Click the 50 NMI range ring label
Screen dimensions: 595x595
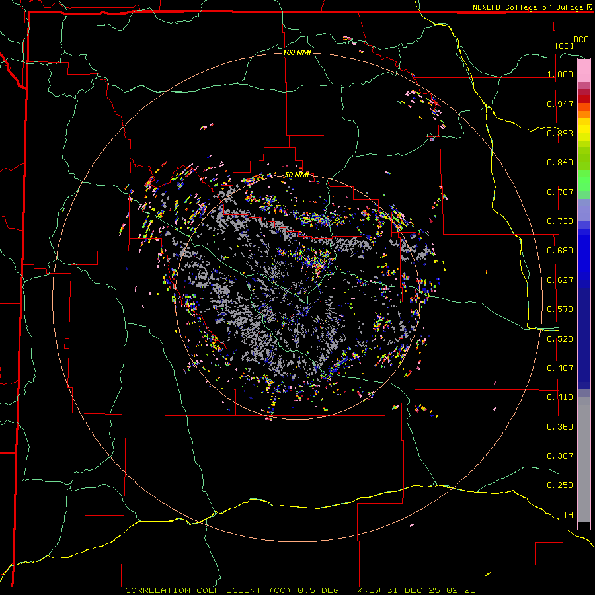[297, 175]
